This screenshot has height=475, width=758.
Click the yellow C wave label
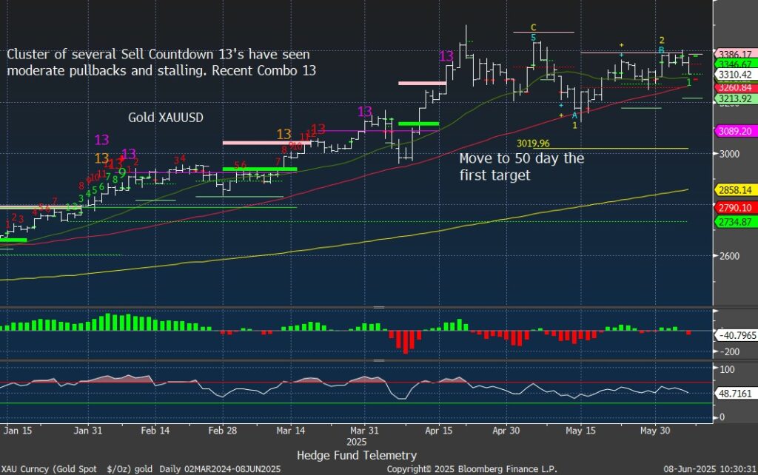(533, 27)
